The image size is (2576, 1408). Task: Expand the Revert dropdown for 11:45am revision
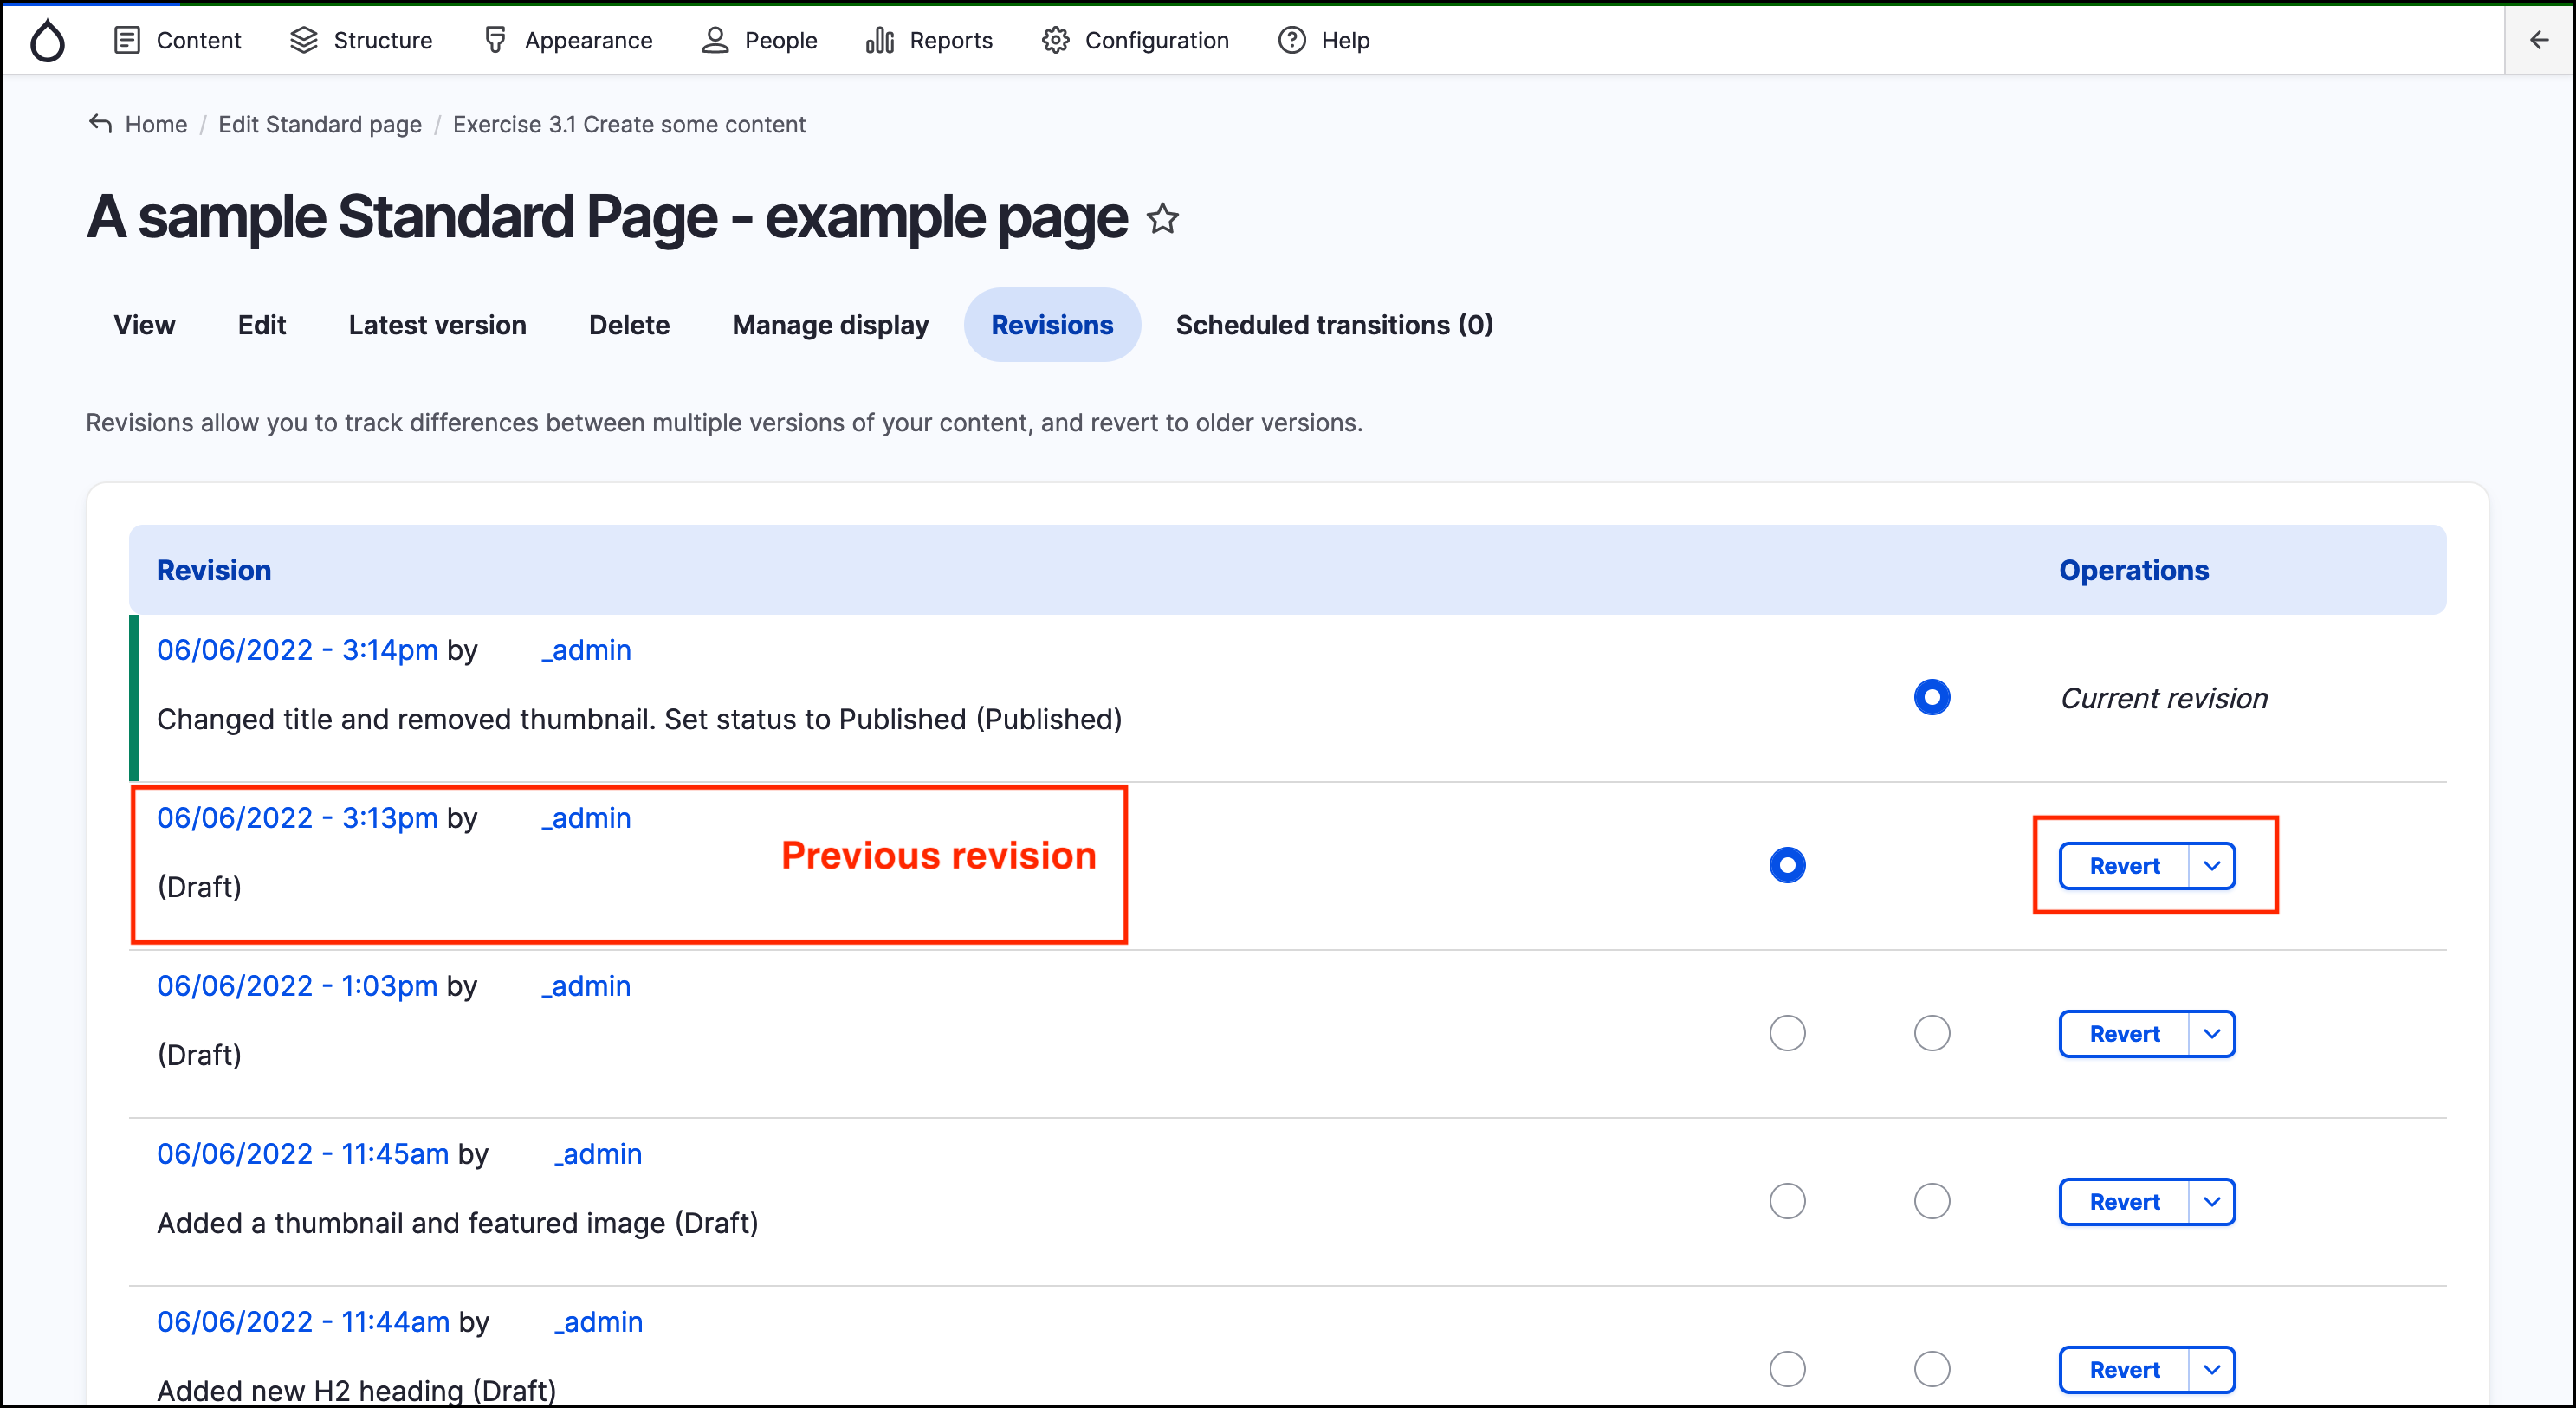(x=2211, y=1201)
